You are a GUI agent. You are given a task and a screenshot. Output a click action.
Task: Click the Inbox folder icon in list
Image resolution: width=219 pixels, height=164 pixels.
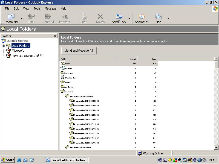[x=63, y=63]
